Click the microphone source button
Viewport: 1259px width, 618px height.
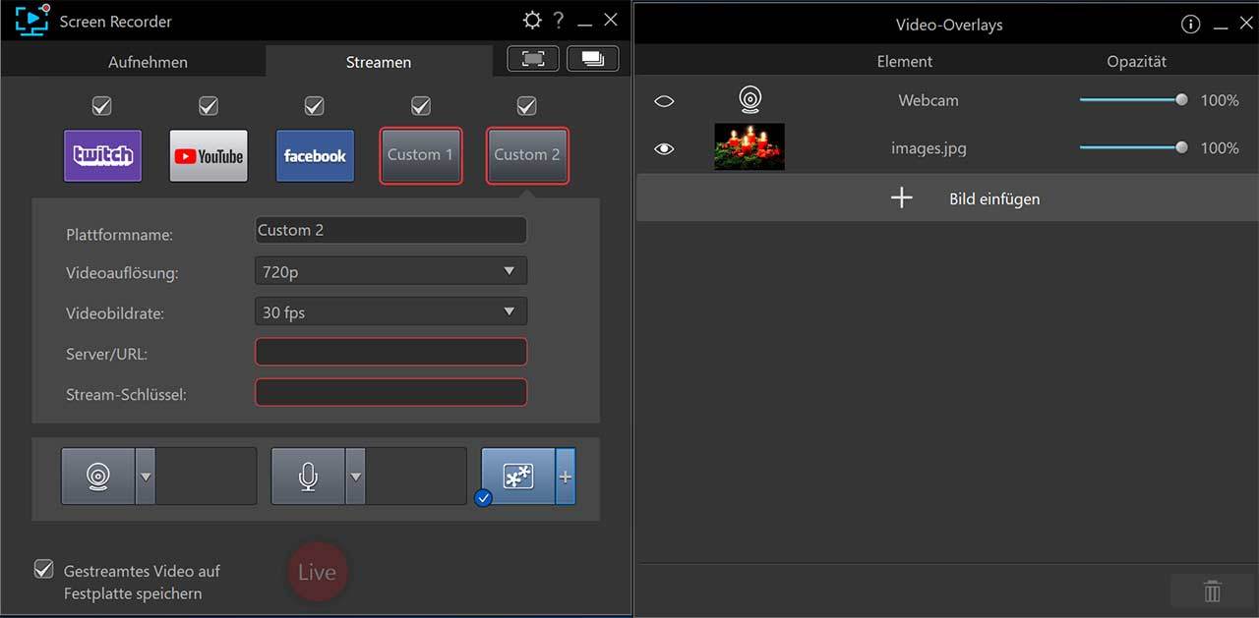coord(308,477)
